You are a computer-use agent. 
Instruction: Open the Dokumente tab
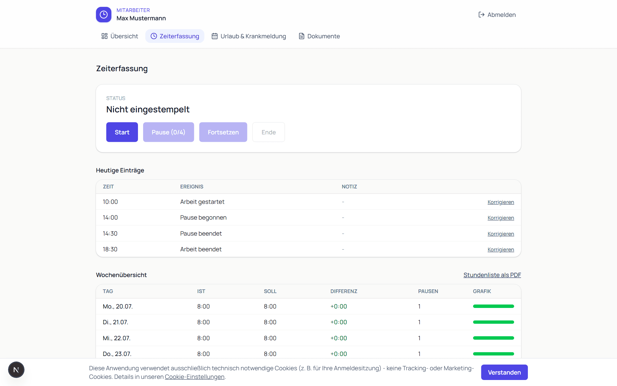(319, 36)
